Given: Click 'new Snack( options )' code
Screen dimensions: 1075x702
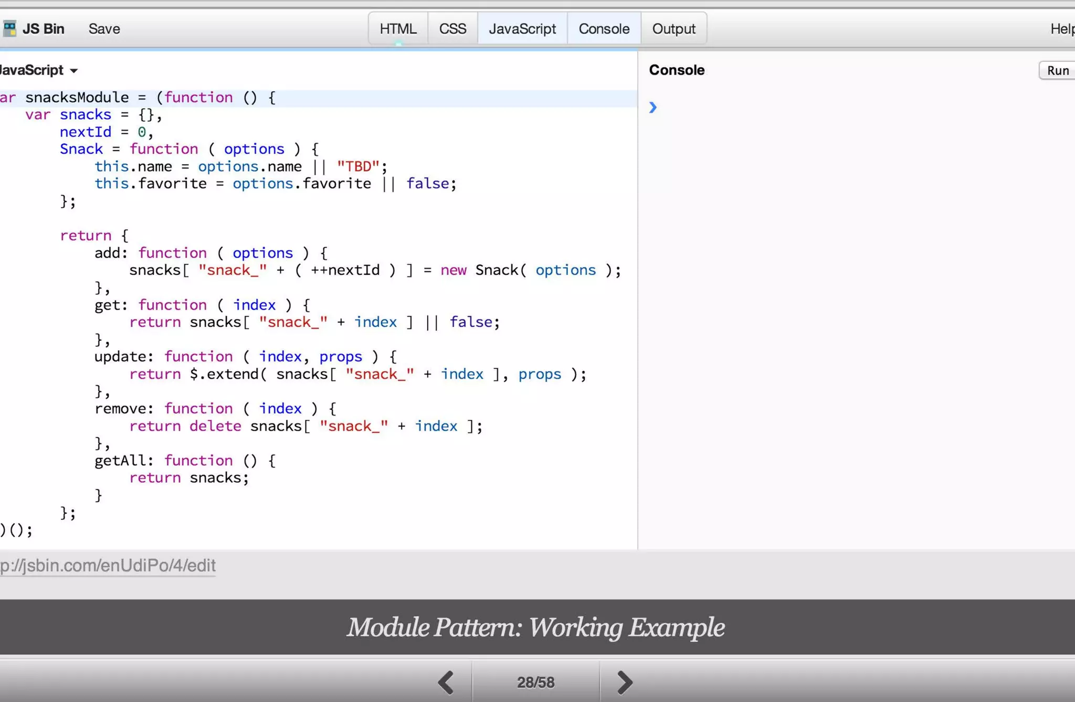Looking at the screenshot, I should point(526,270).
